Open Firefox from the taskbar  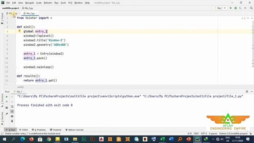coord(31,139)
